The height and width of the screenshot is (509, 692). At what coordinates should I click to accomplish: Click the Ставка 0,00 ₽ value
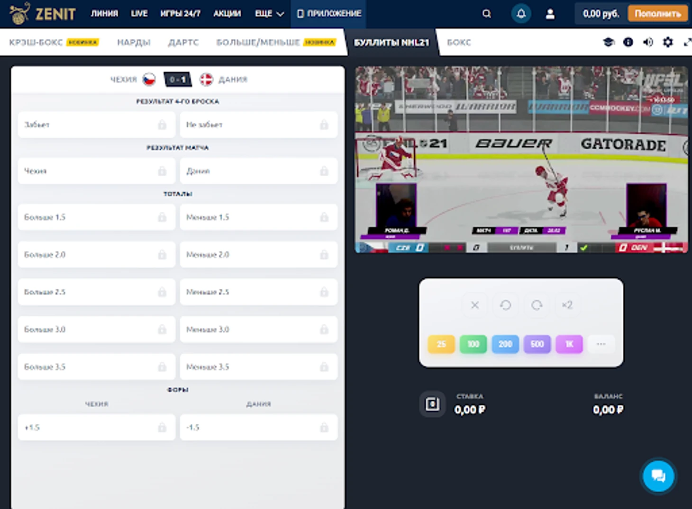coord(470,410)
